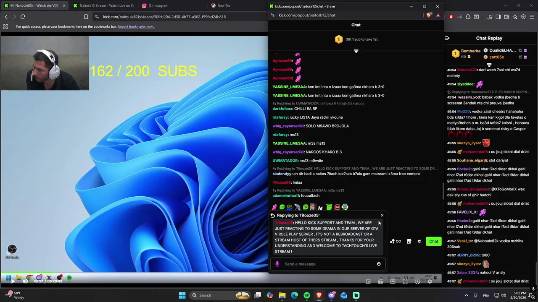The height and width of the screenshot is (302, 538).
Task: Pick the clown emote in quick emote row
Action: pos(345,207)
